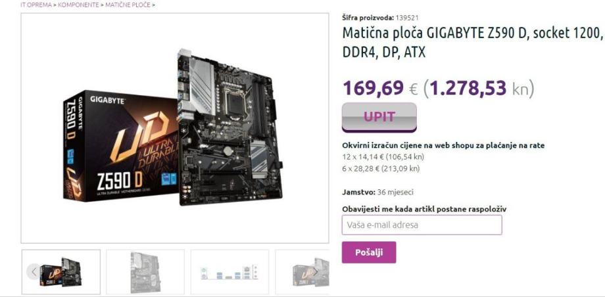
Task: Click the 169,69 € price
Action: pyautogui.click(x=380, y=88)
